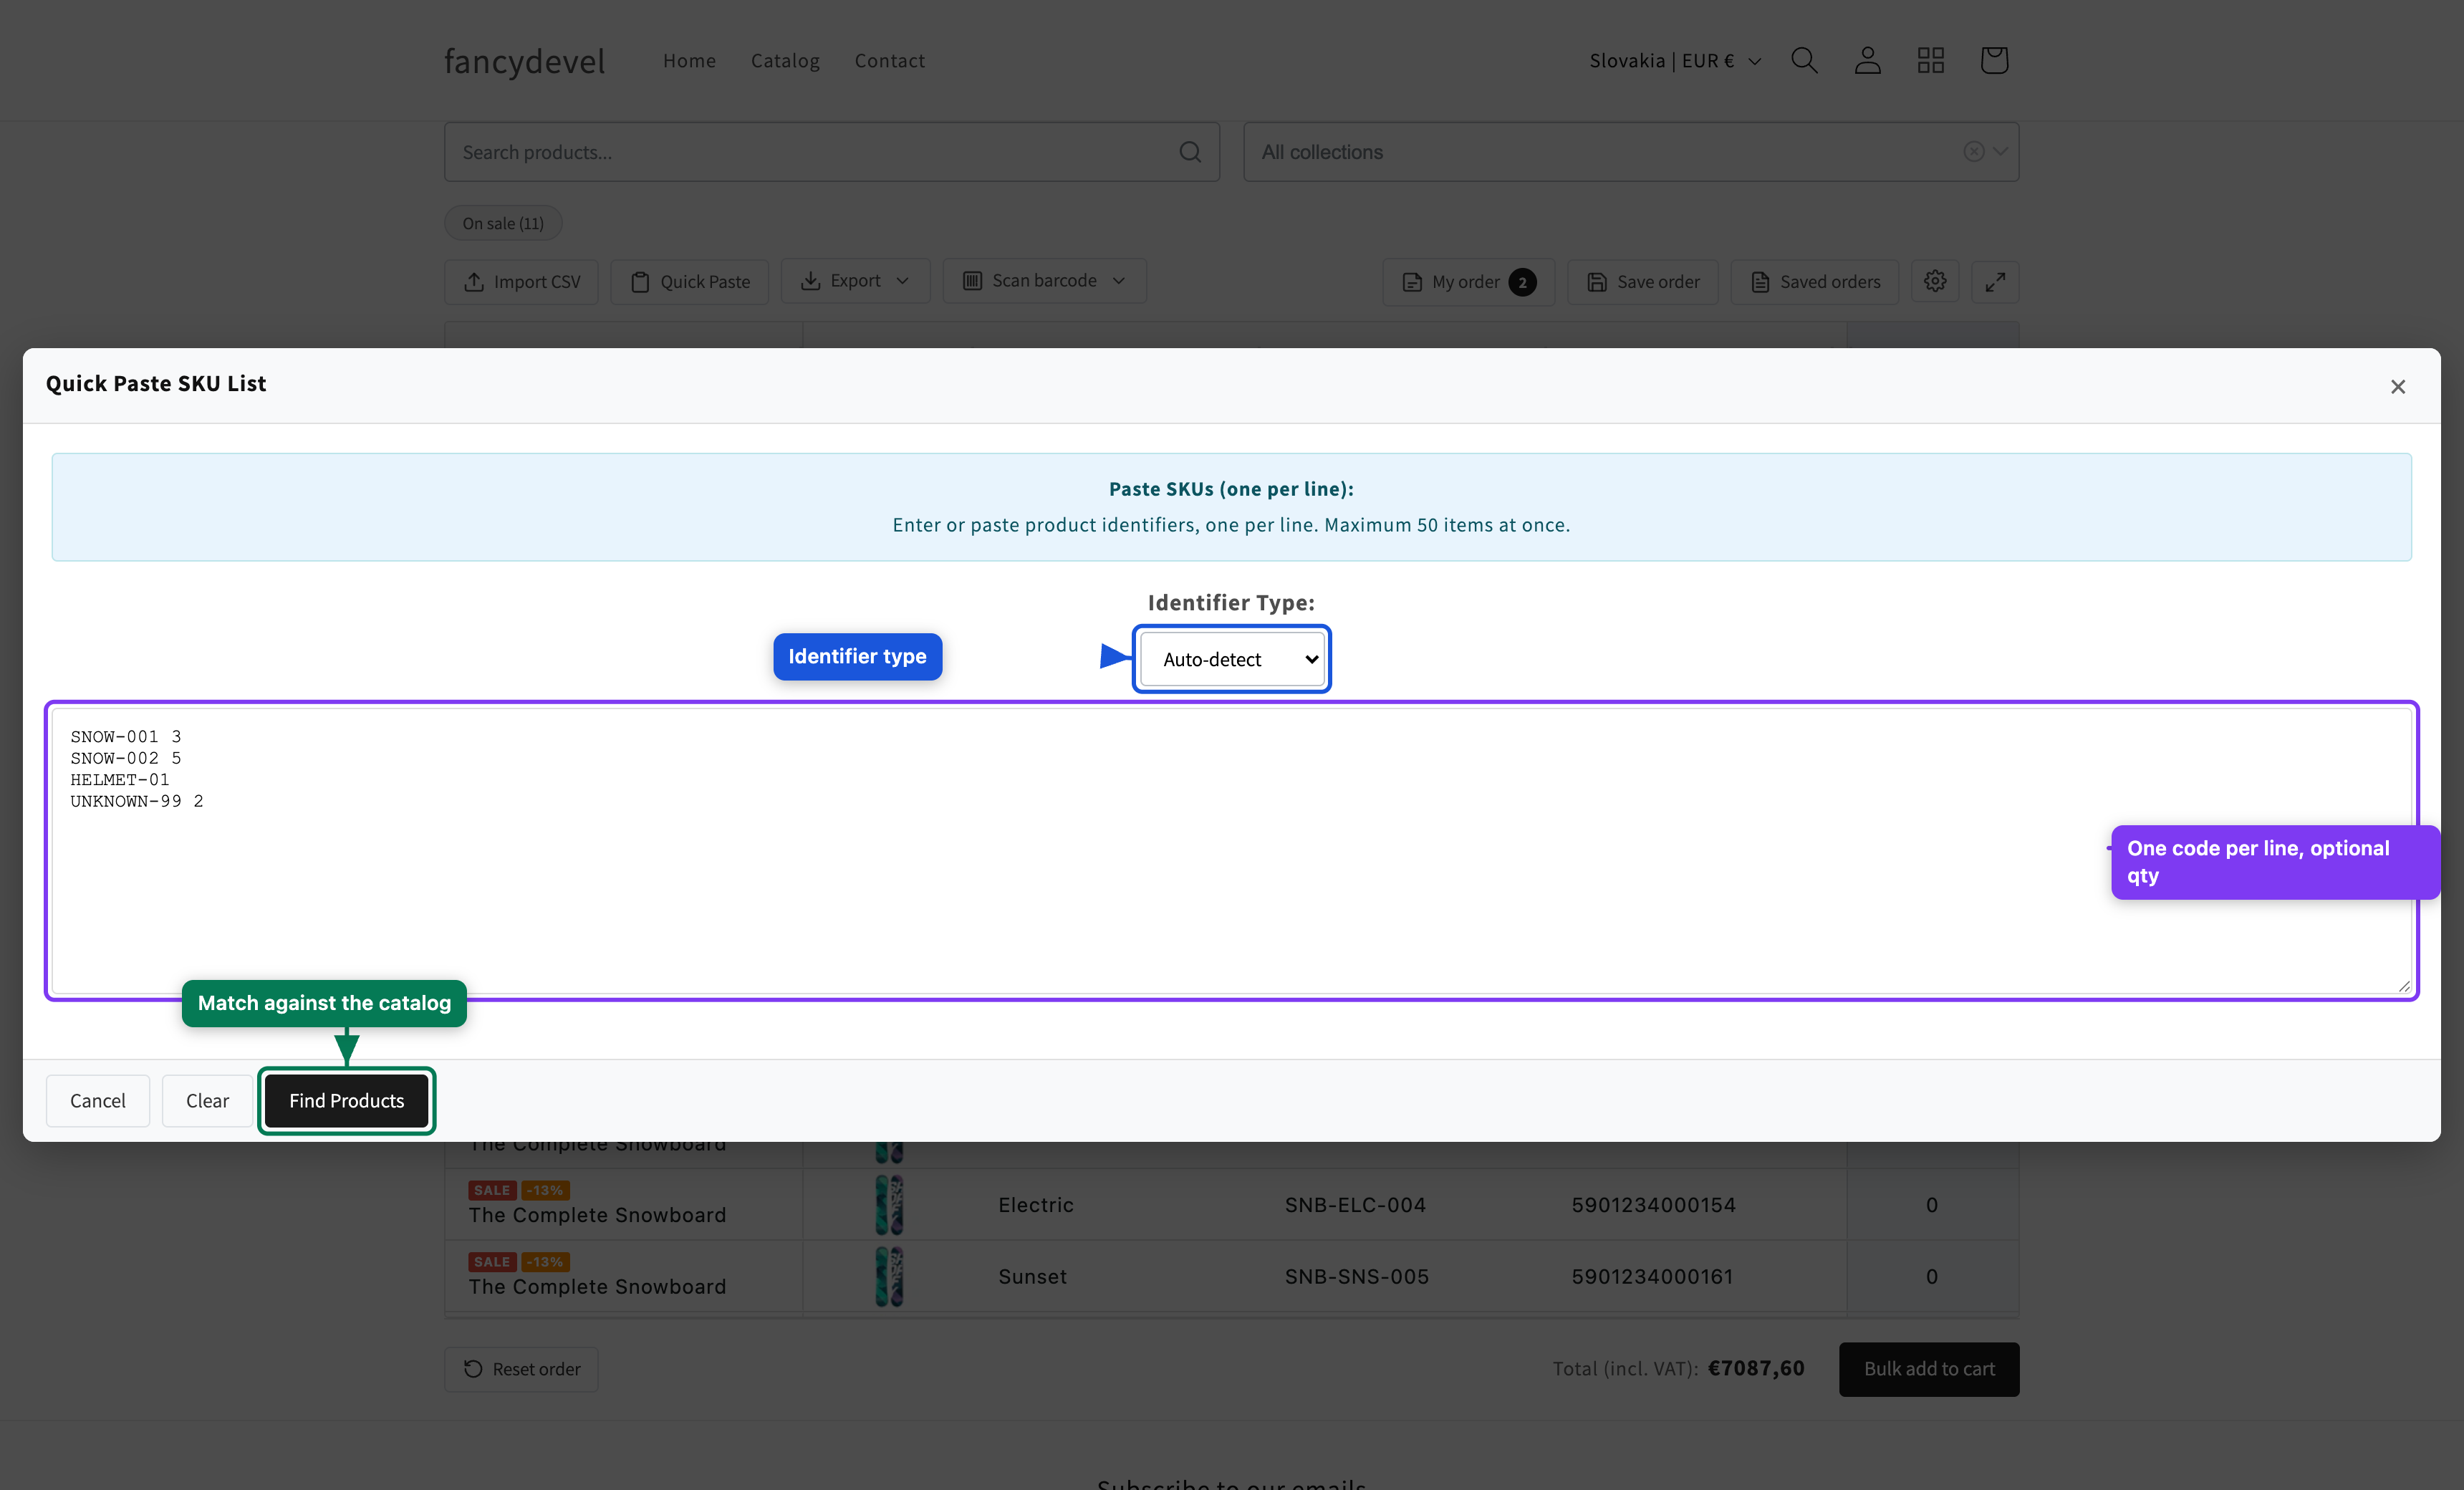This screenshot has width=2464, height=1490.
Task: Click the Bulk add to cart button
Action: pos(1928,1369)
